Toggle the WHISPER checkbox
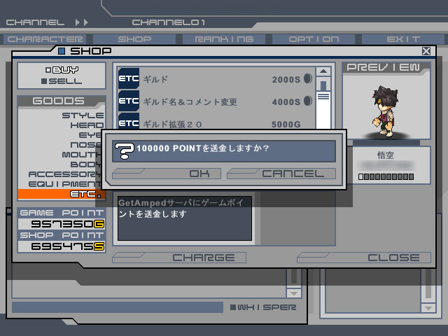 point(233,307)
